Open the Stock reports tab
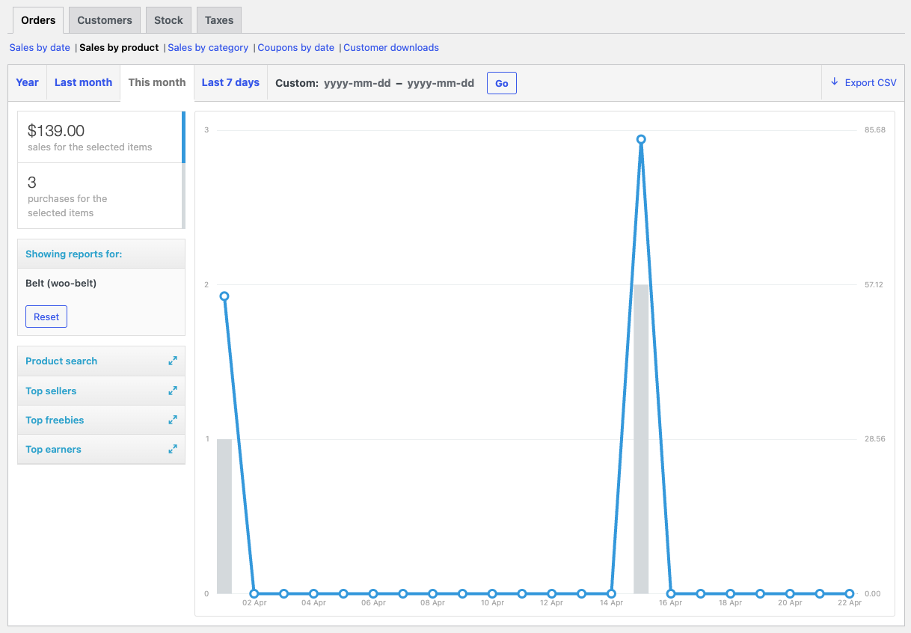Viewport: 911px width, 633px height. (168, 20)
